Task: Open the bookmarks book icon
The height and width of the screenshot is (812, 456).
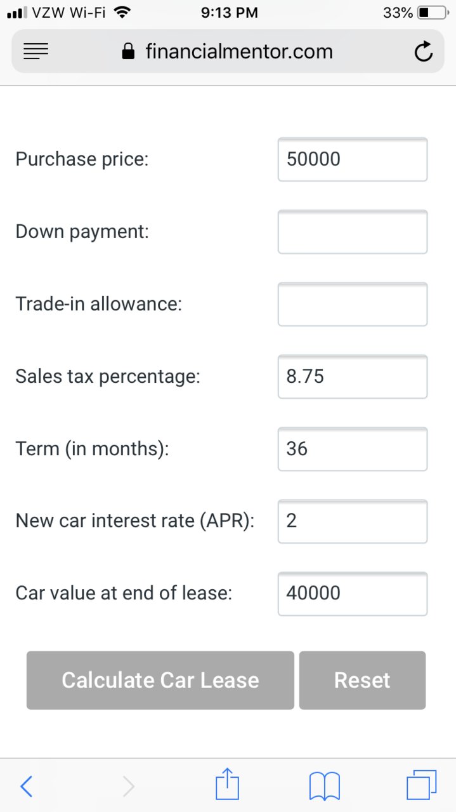Action: point(325,786)
